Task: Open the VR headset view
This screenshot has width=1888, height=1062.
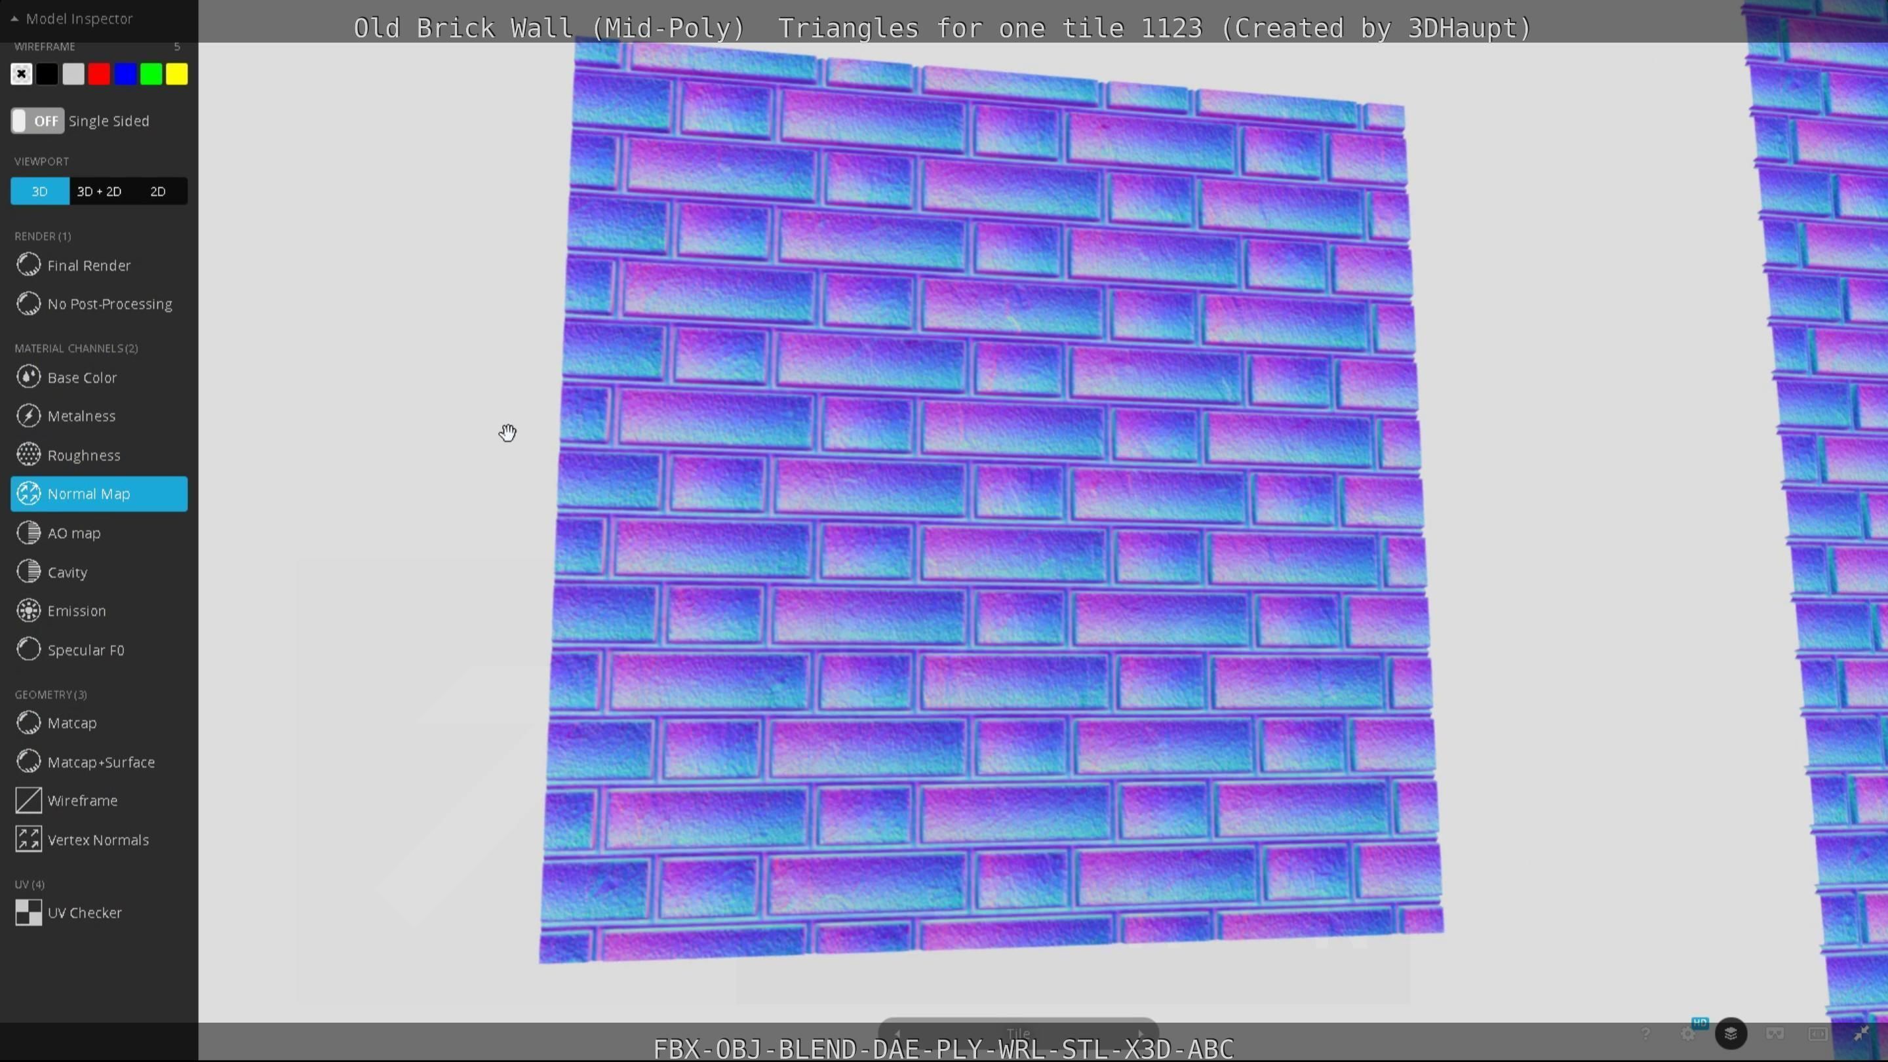Action: tap(1775, 1034)
